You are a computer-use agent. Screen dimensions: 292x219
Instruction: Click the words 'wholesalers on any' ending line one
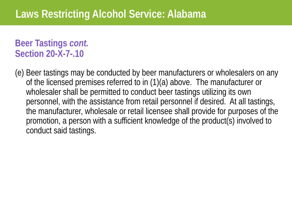tap(247, 73)
